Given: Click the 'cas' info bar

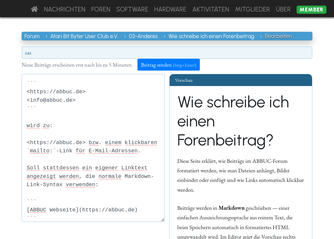Looking at the screenshot, I should coord(167,53).
